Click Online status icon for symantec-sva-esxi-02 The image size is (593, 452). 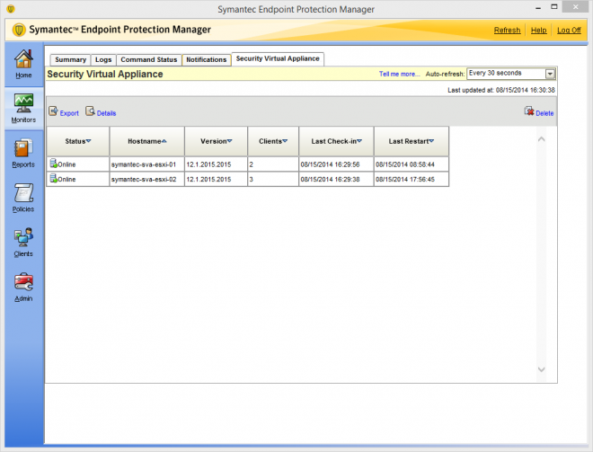[53, 178]
